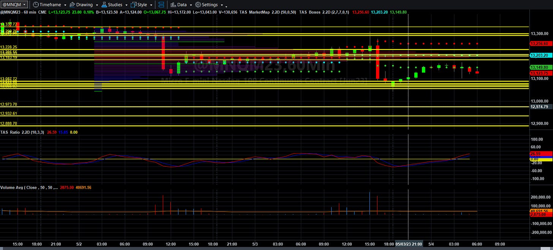Click the TAS Ratio study label
This screenshot has width=553, height=250.
[x=9, y=132]
